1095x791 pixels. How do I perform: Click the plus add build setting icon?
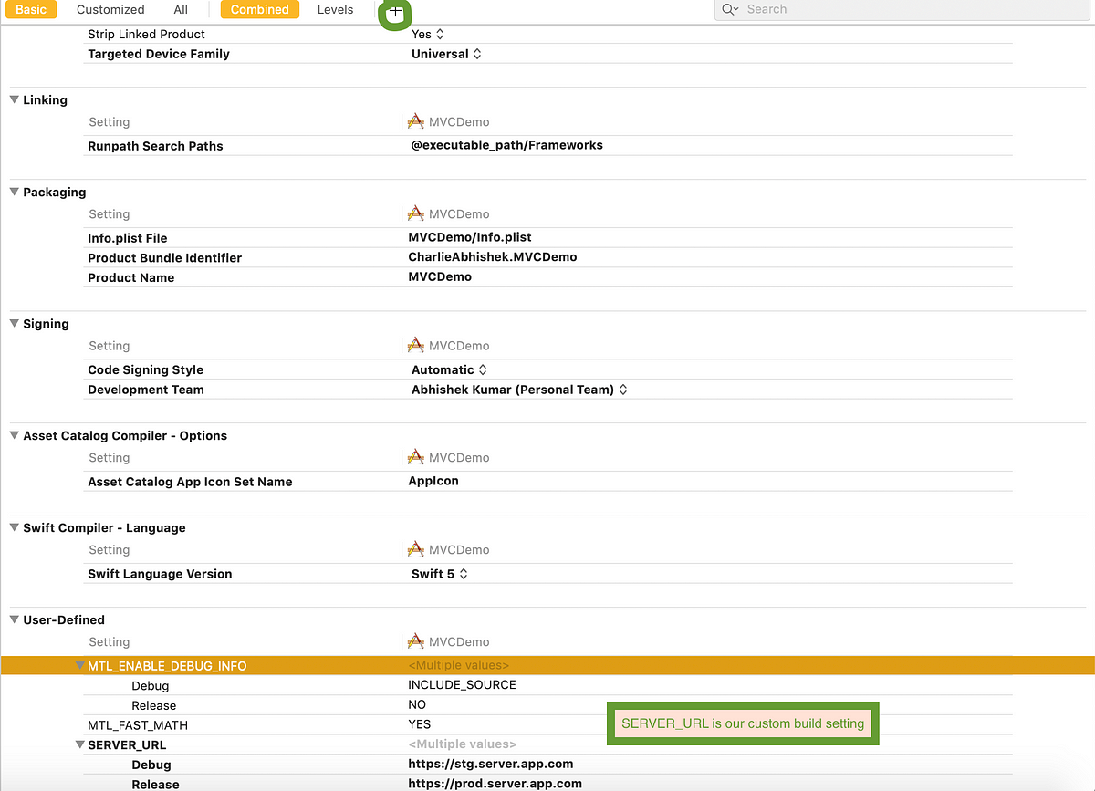[x=395, y=12]
